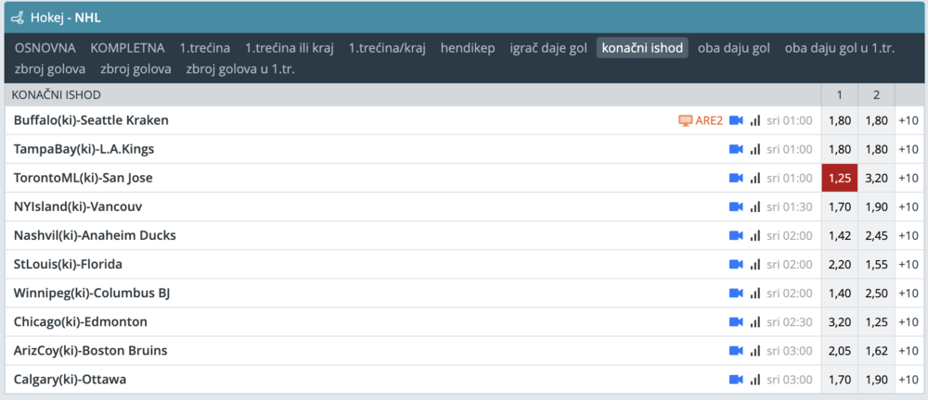The image size is (928, 400).
Task: Open the igrač daje gol tab
Action: pos(548,48)
